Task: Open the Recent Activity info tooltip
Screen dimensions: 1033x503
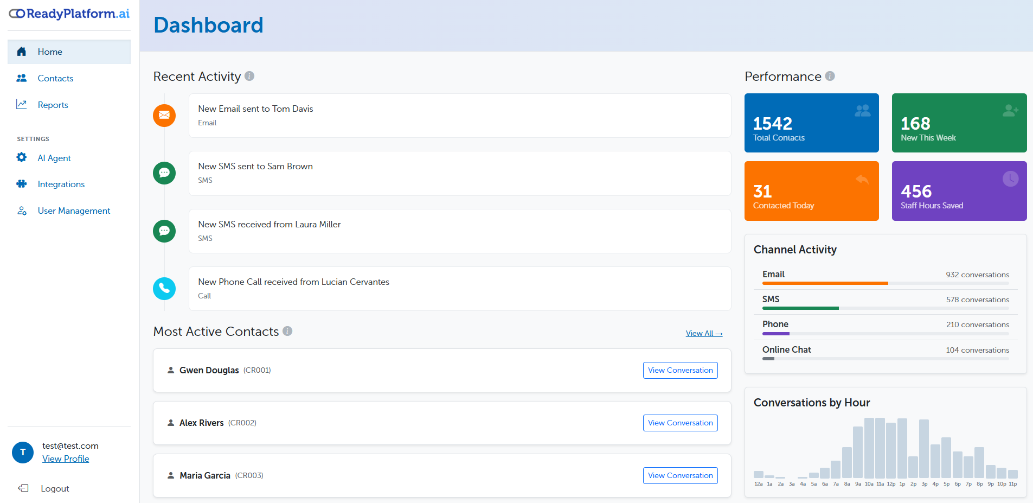Action: (249, 76)
